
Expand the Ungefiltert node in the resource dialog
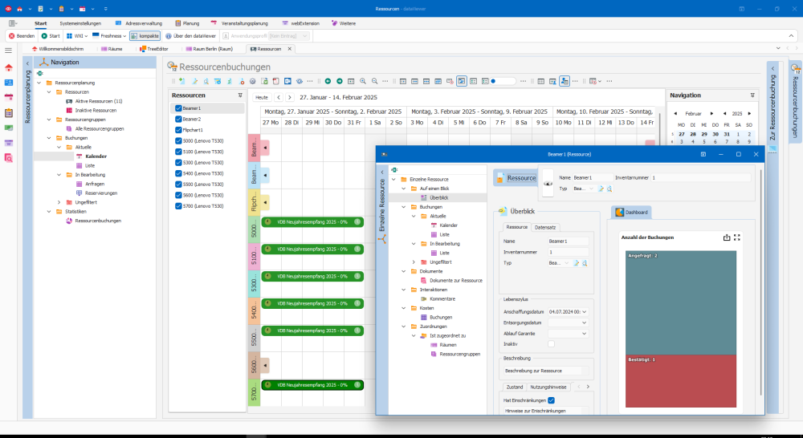[414, 262]
